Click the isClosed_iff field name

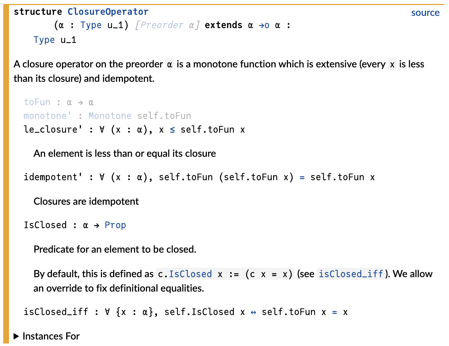click(56, 312)
